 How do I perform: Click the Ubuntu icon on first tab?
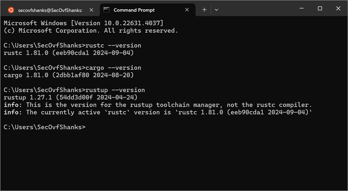[11, 10]
